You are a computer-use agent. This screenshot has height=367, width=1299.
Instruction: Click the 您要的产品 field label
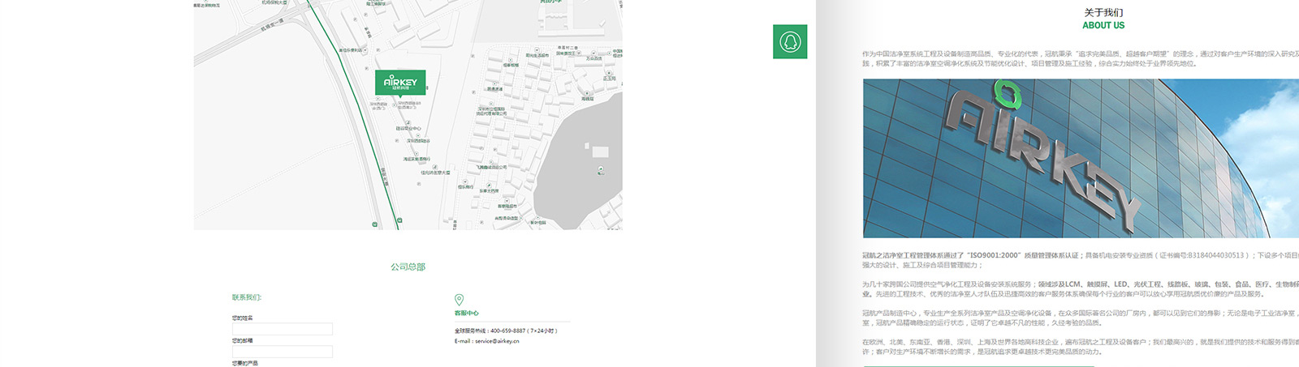click(x=244, y=363)
